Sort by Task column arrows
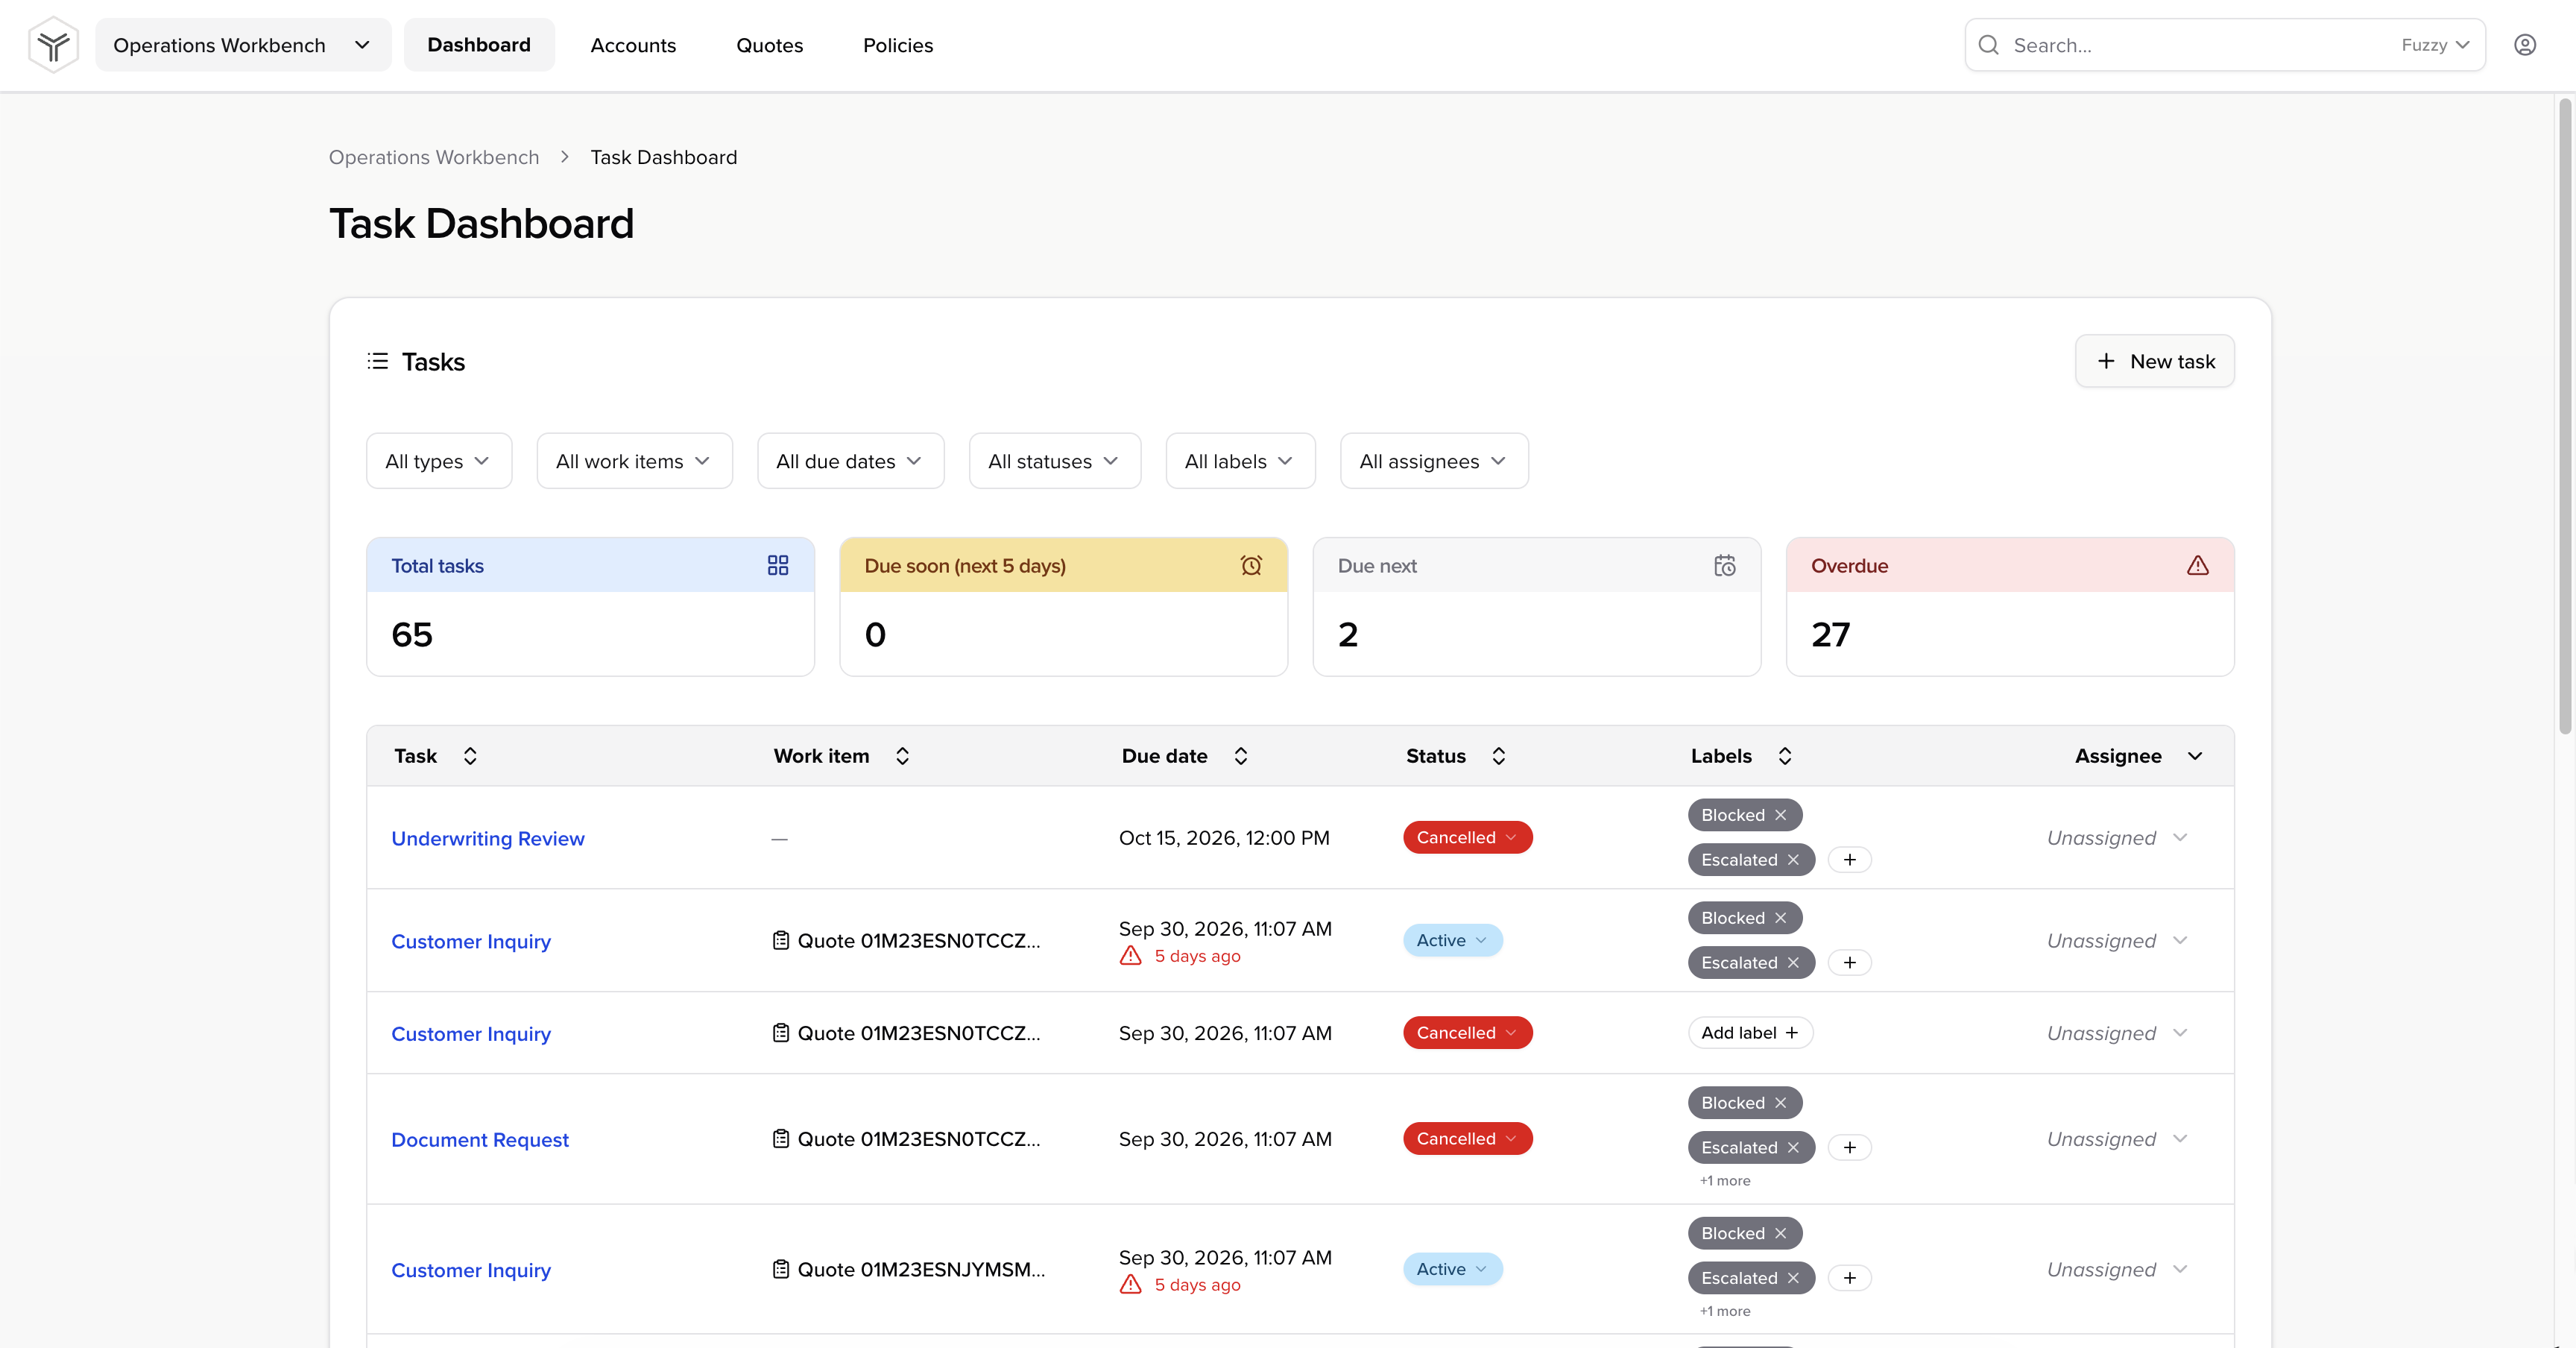The height and width of the screenshot is (1348, 2576). pos(470,756)
